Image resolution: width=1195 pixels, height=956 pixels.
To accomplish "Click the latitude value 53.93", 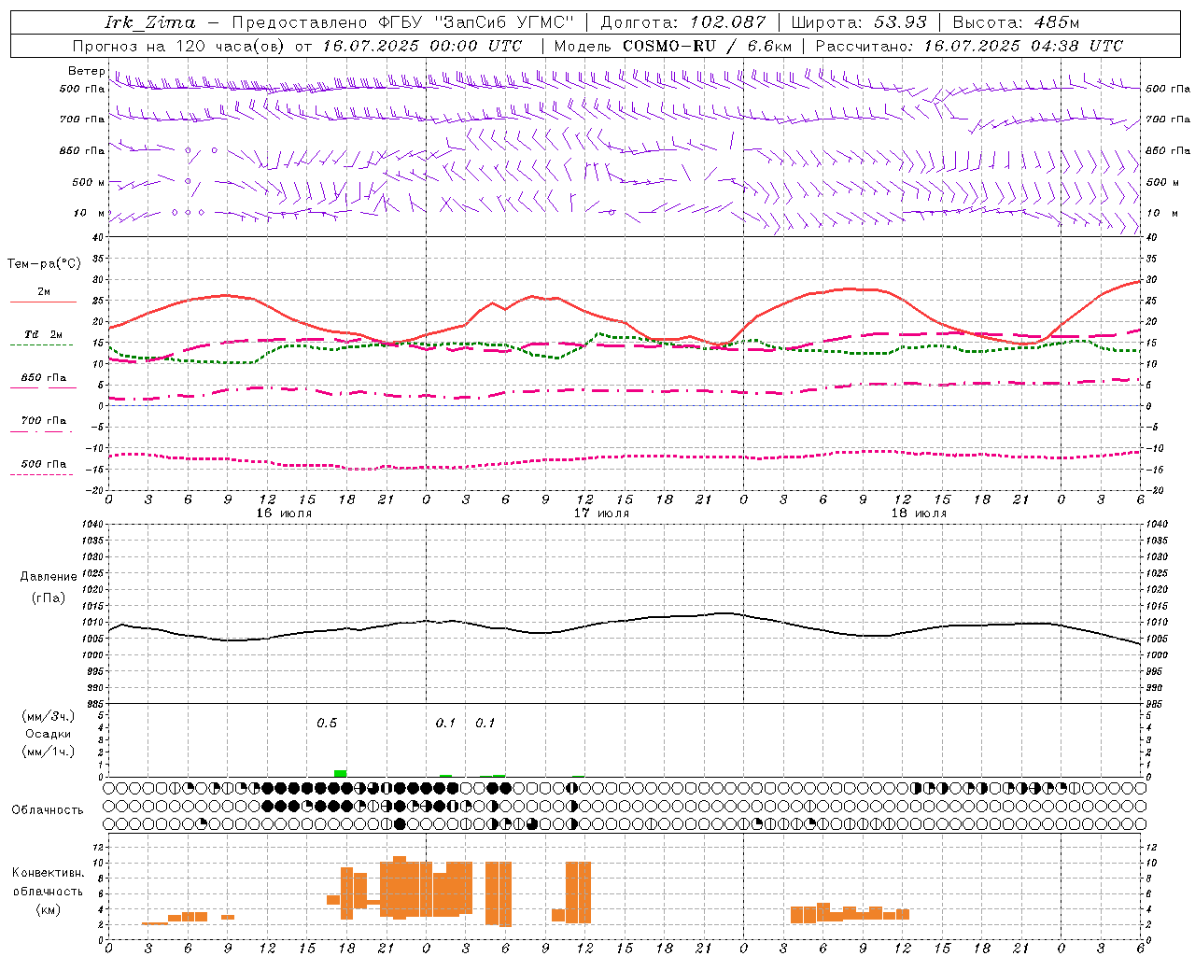I will (x=901, y=22).
